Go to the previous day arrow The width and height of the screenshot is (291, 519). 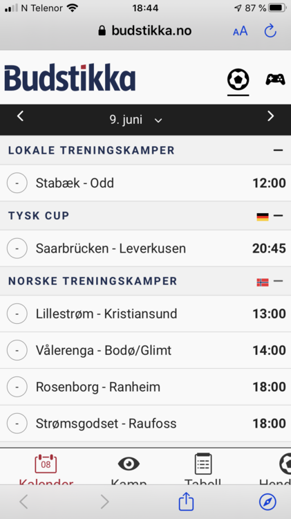pyautogui.click(x=21, y=116)
